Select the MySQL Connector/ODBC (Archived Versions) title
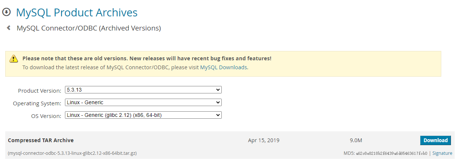The image size is (470, 163). (89, 28)
